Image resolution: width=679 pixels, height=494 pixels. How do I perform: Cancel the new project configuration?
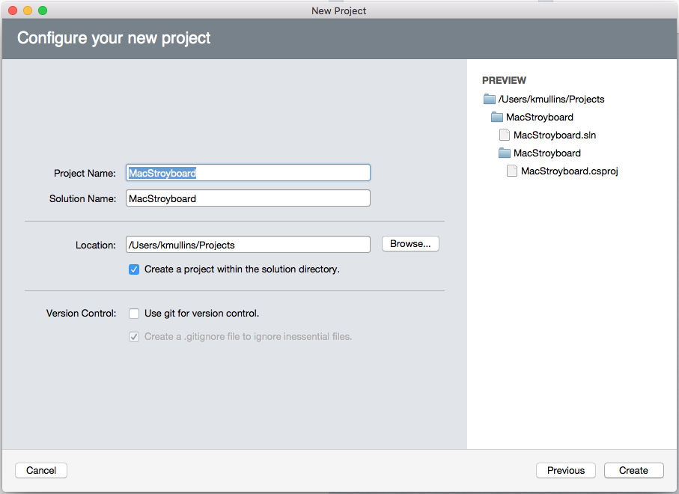(40, 470)
